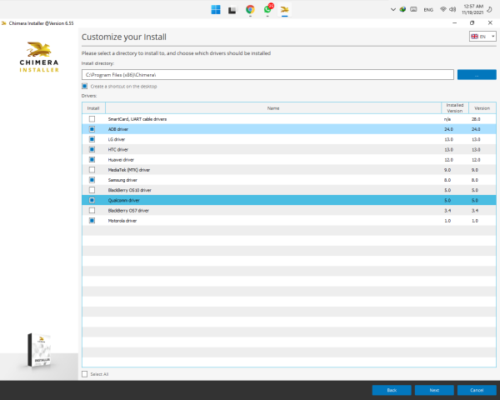This screenshot has height=400, width=500.
Task: Check the BlackBerry OS10 driver checkbox
Action: [x=92, y=190]
